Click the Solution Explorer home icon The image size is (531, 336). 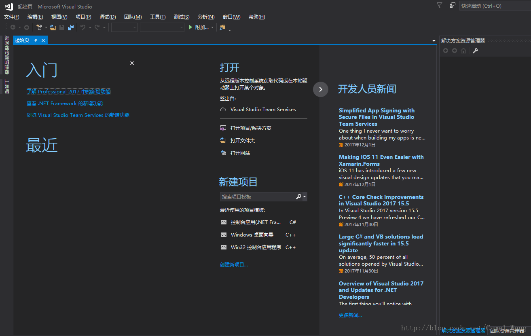click(463, 51)
